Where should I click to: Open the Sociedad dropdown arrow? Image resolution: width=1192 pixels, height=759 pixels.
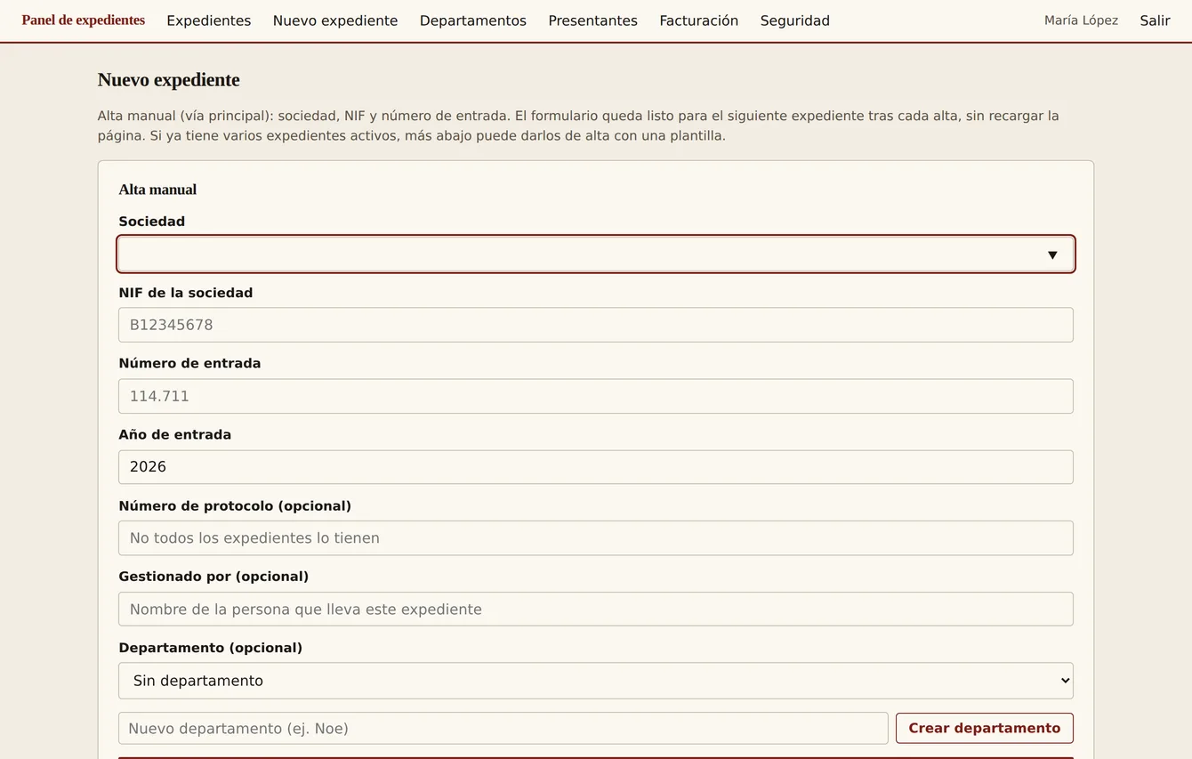pyautogui.click(x=1052, y=254)
